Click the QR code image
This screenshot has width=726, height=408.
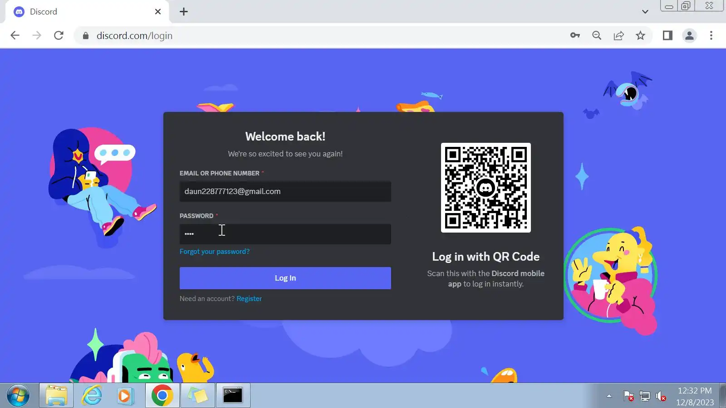pyautogui.click(x=486, y=188)
